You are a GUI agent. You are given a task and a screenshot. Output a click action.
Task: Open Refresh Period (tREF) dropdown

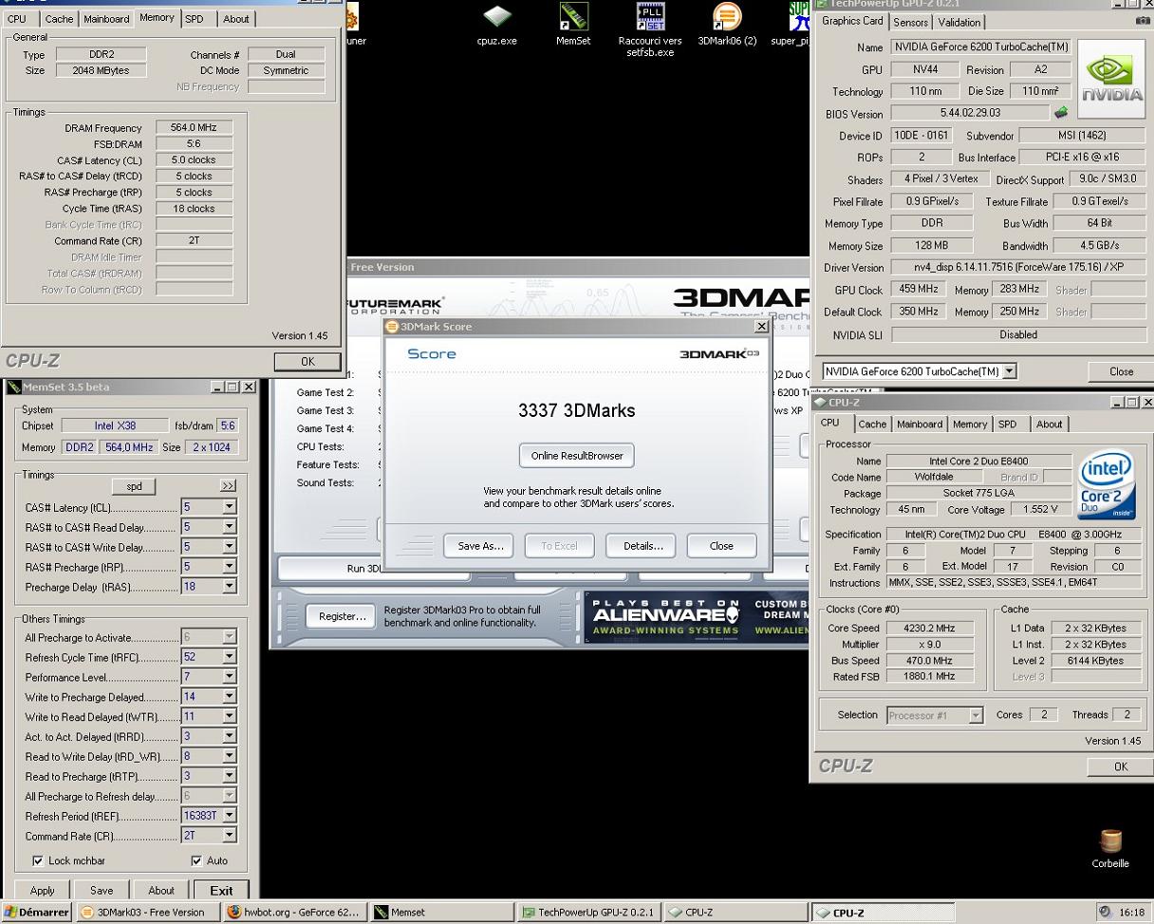click(x=229, y=816)
